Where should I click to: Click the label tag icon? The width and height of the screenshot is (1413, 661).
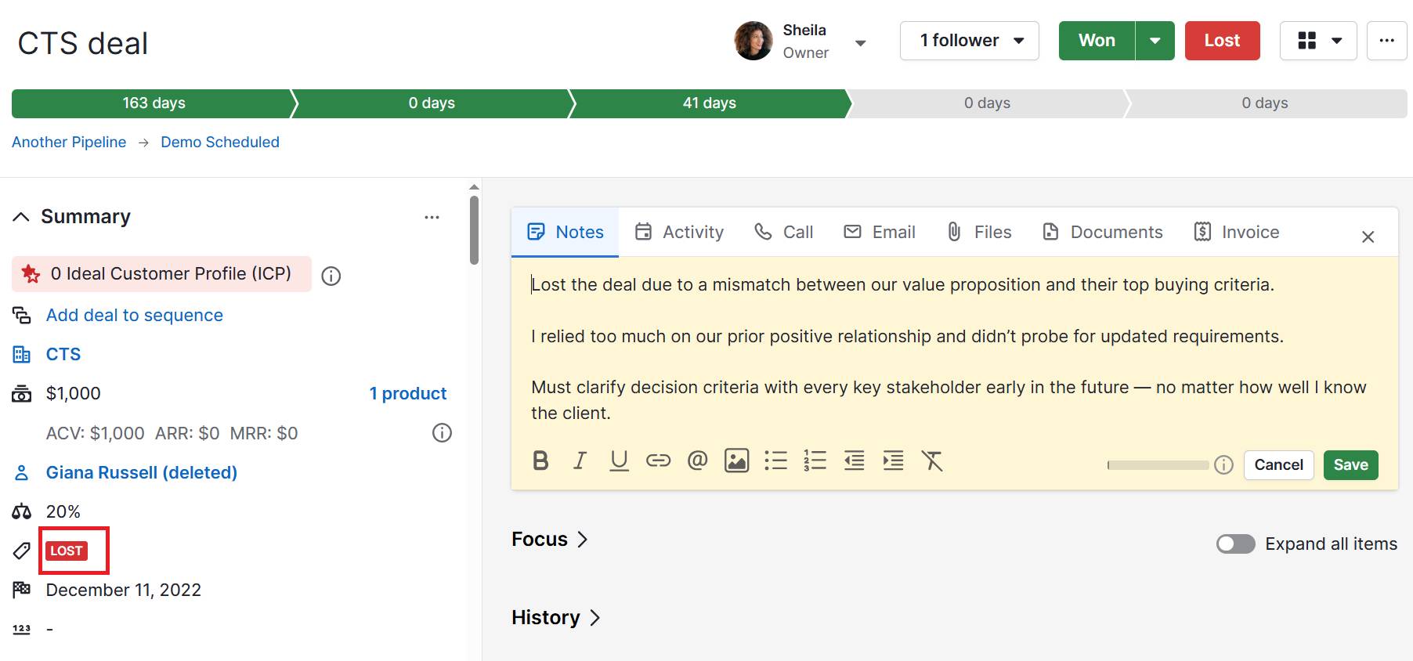point(21,551)
